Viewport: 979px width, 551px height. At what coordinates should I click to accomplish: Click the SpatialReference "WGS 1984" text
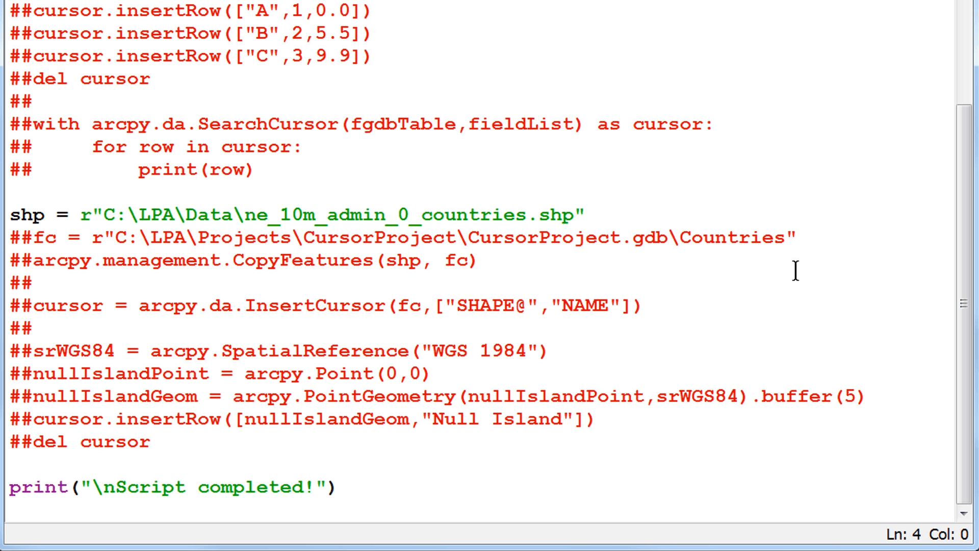click(479, 351)
